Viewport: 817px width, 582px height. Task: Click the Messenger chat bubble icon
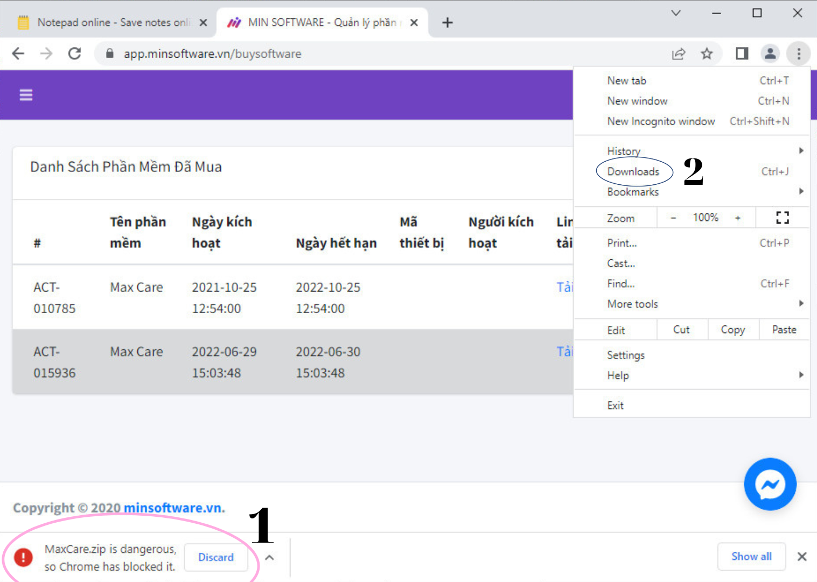click(770, 484)
